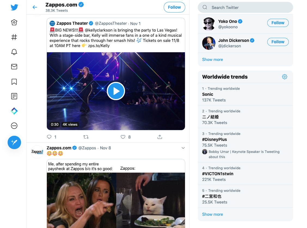Compose a tweet with the feather button
307x228 pixels.
14,142
